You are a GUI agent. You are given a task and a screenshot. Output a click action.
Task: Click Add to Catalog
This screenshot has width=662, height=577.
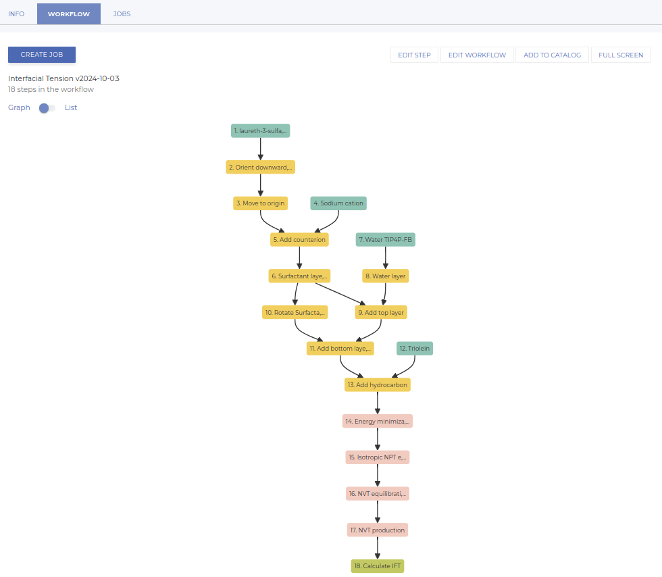pos(552,55)
